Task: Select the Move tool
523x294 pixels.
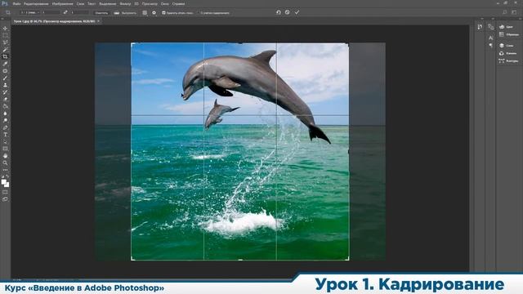Action: click(x=5, y=29)
